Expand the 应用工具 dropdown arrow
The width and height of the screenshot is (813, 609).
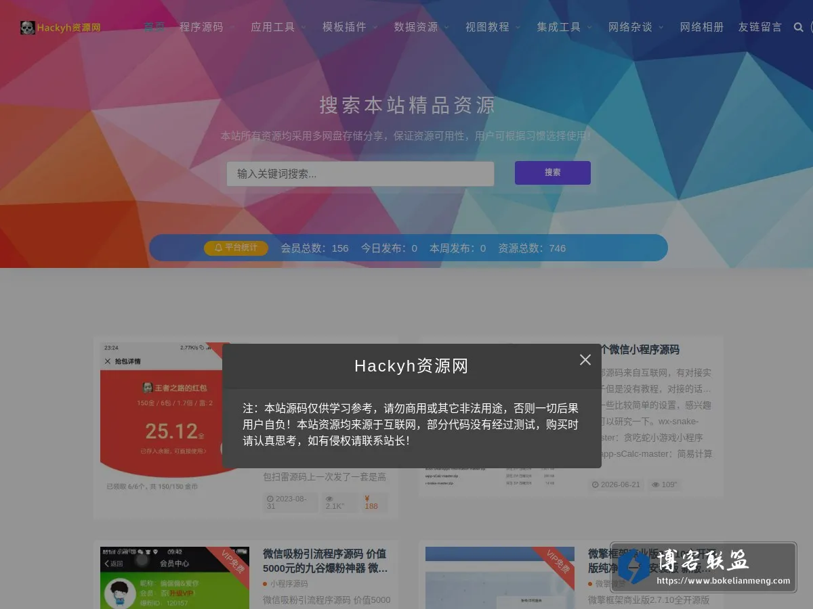[304, 28]
